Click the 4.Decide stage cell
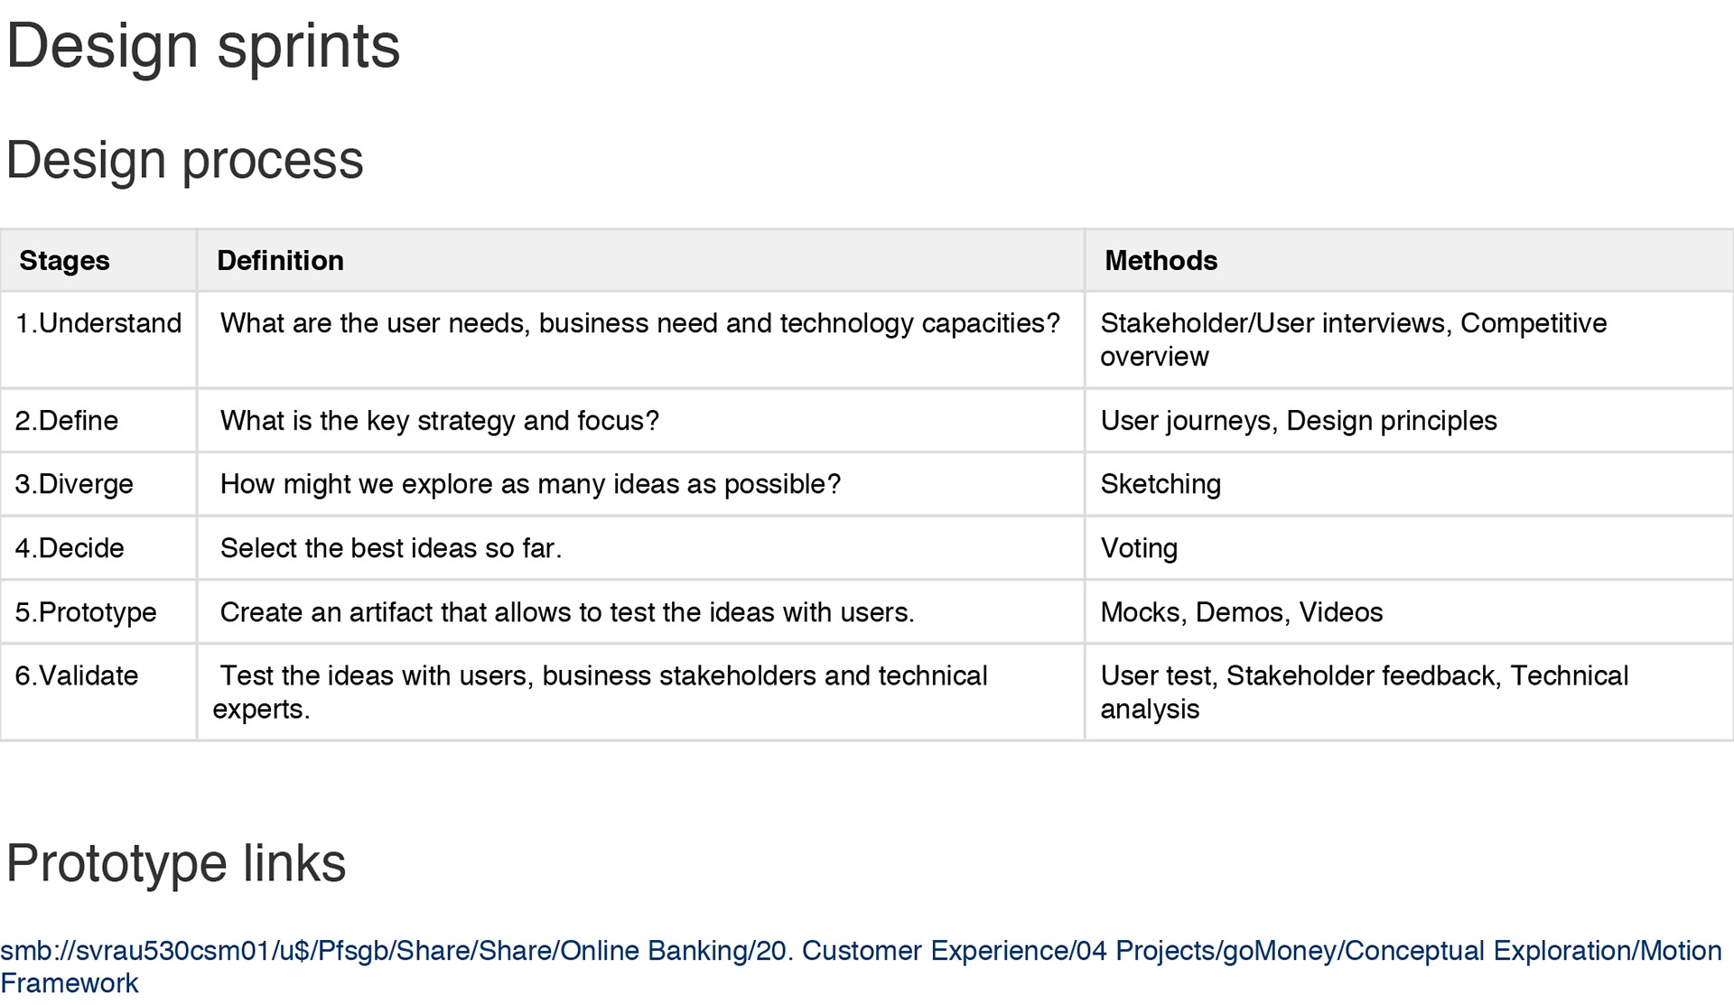The height and width of the screenshot is (1005, 1734). click(x=98, y=548)
